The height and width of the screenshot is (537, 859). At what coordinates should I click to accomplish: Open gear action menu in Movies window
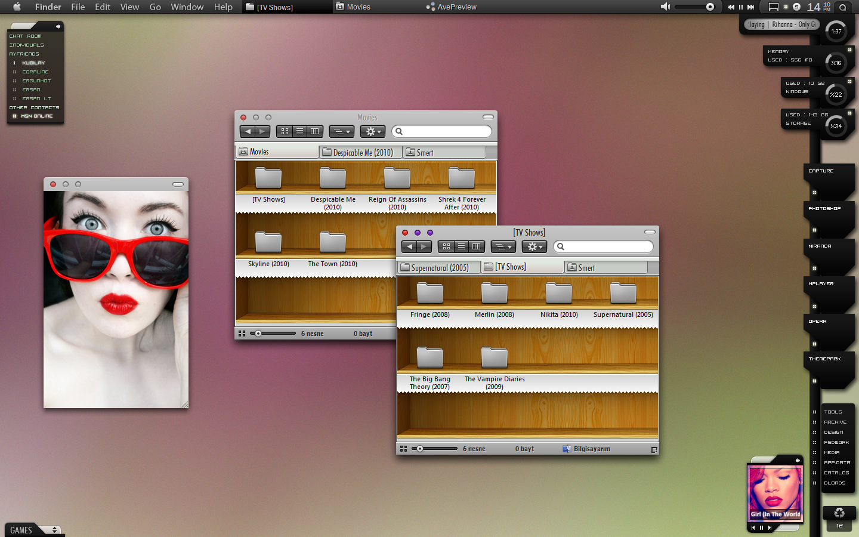[372, 131]
